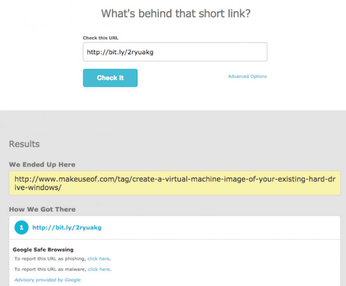Report phishing via click here link
The height and width of the screenshot is (286, 346).
98,259
